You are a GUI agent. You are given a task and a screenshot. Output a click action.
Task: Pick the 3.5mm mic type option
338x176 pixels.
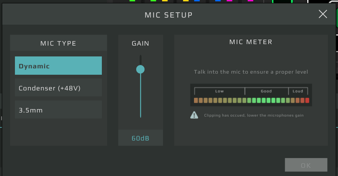(x=58, y=110)
